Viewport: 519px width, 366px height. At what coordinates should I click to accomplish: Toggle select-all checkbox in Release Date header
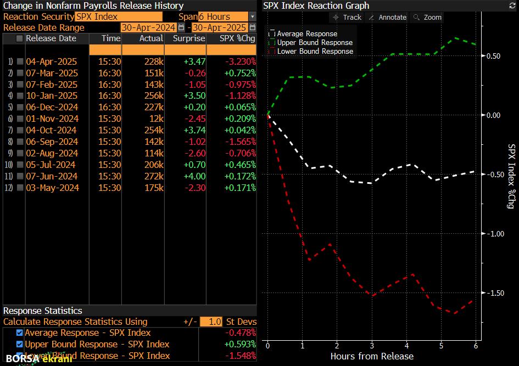tap(20, 38)
